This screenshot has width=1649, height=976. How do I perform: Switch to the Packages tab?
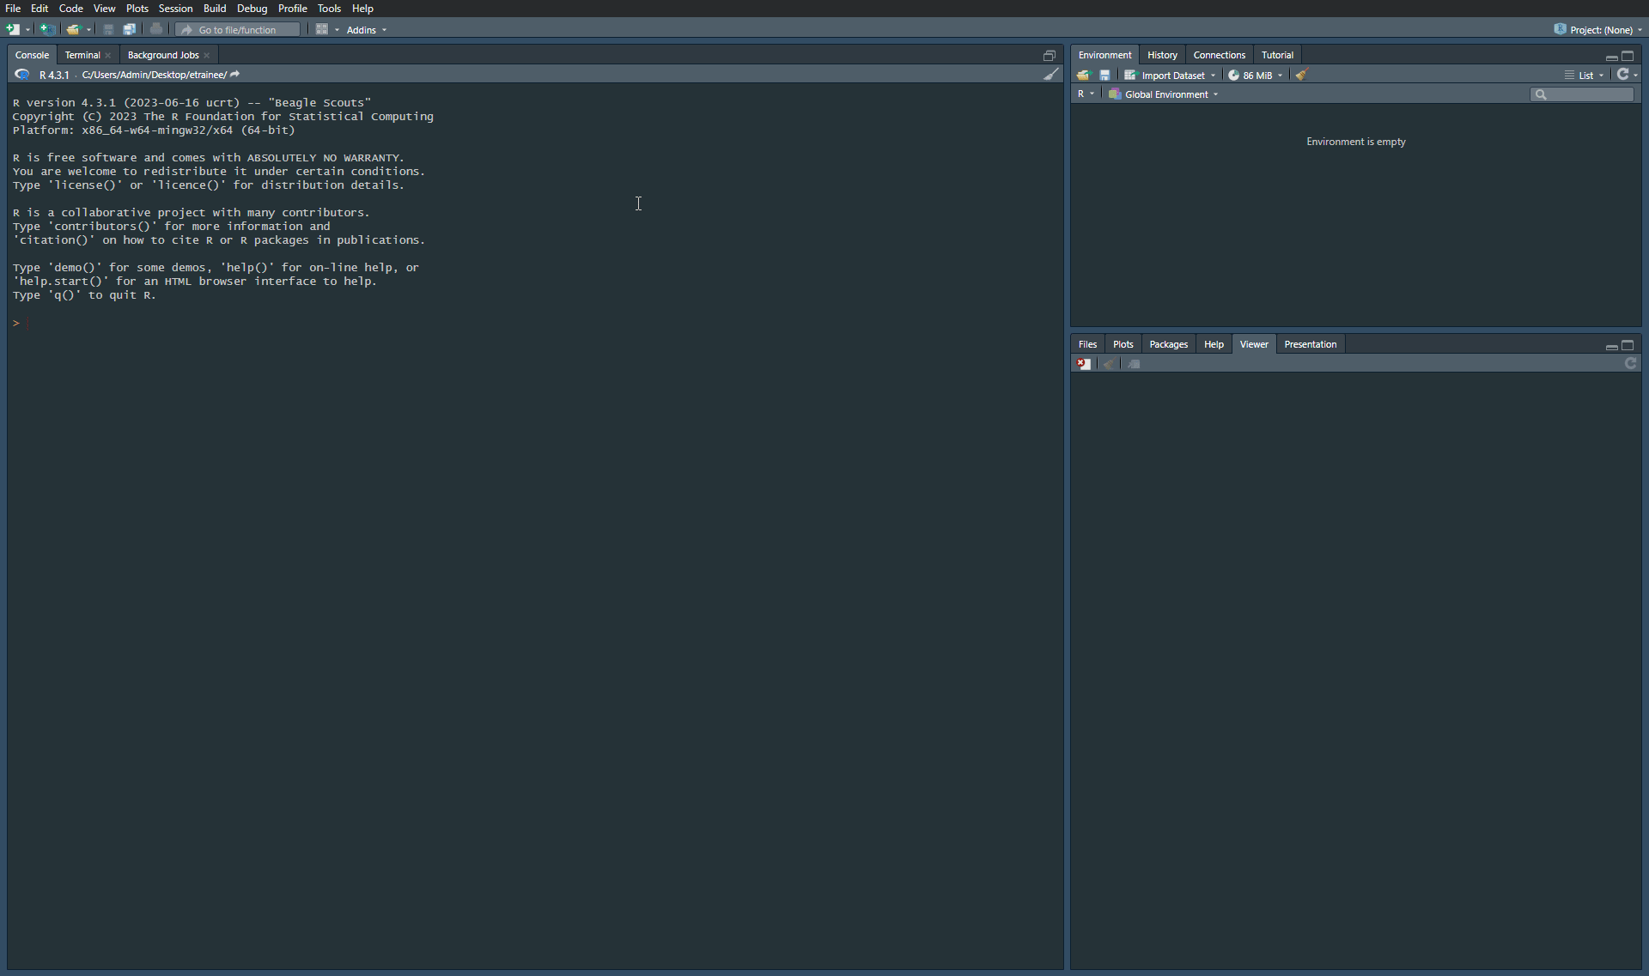(x=1168, y=344)
